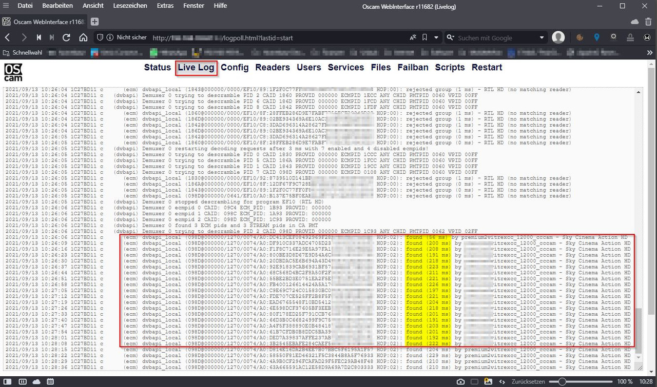Click the Home icon in the toolbar
This screenshot has height=387, width=657.
point(83,37)
